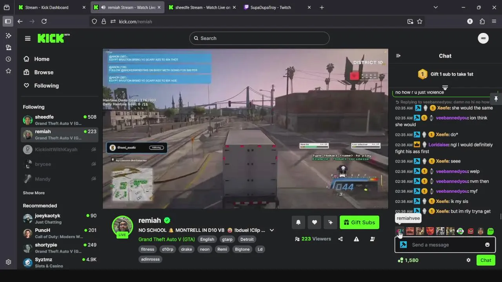This screenshot has width=502, height=282.
Task: Open shortypie recommended channel
Action: click(59, 248)
